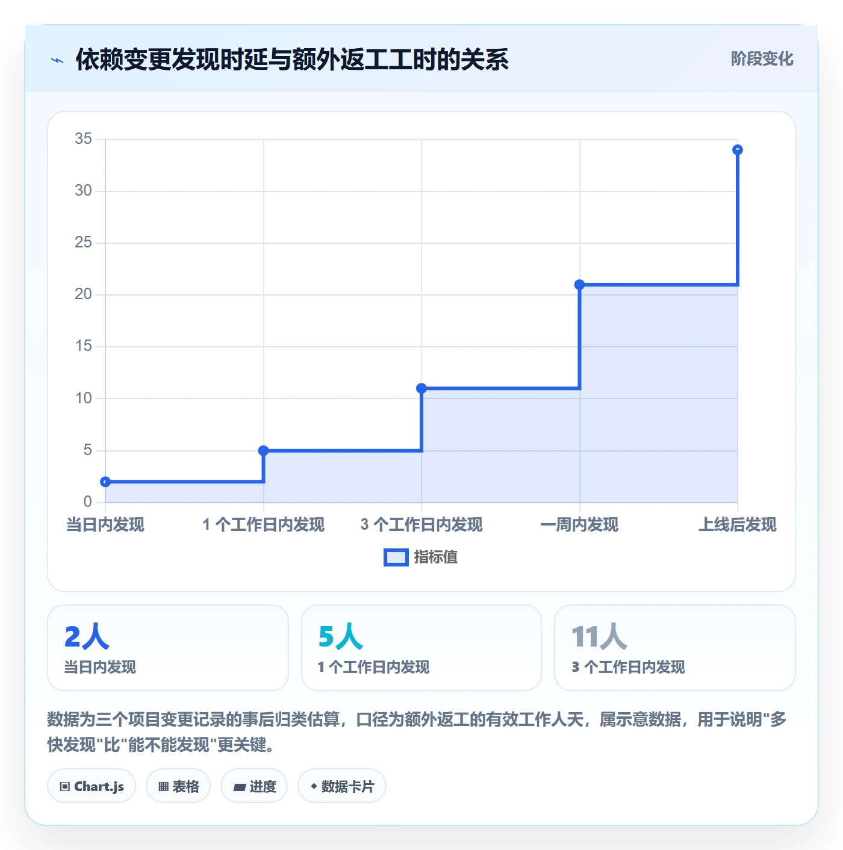Click the diamond icon in the 数据卡片 chip

[314, 786]
